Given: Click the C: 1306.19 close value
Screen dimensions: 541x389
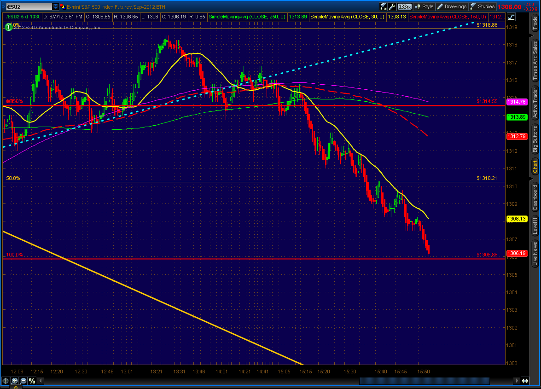Looking at the screenshot, I should [x=174, y=17].
